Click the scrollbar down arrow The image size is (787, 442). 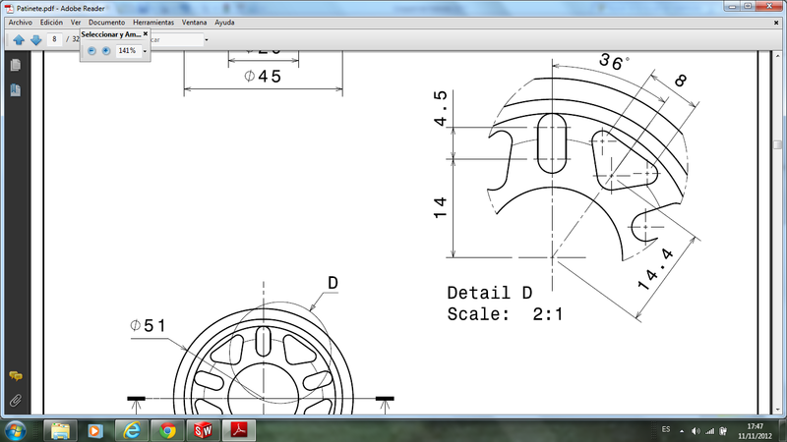(777, 410)
